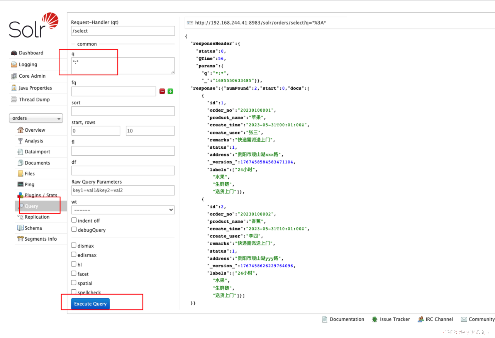Click the Thread Dump icon
Viewport: 495px width, 338px height.
(14, 100)
